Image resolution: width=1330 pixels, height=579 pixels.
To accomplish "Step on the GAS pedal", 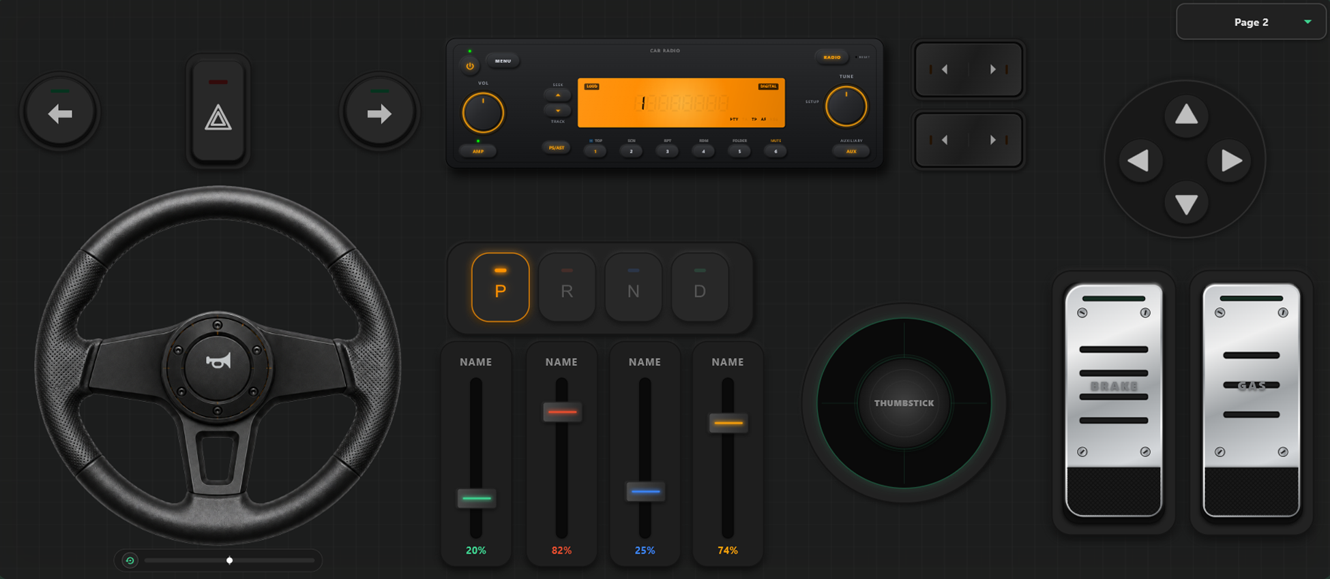I will (x=1252, y=401).
